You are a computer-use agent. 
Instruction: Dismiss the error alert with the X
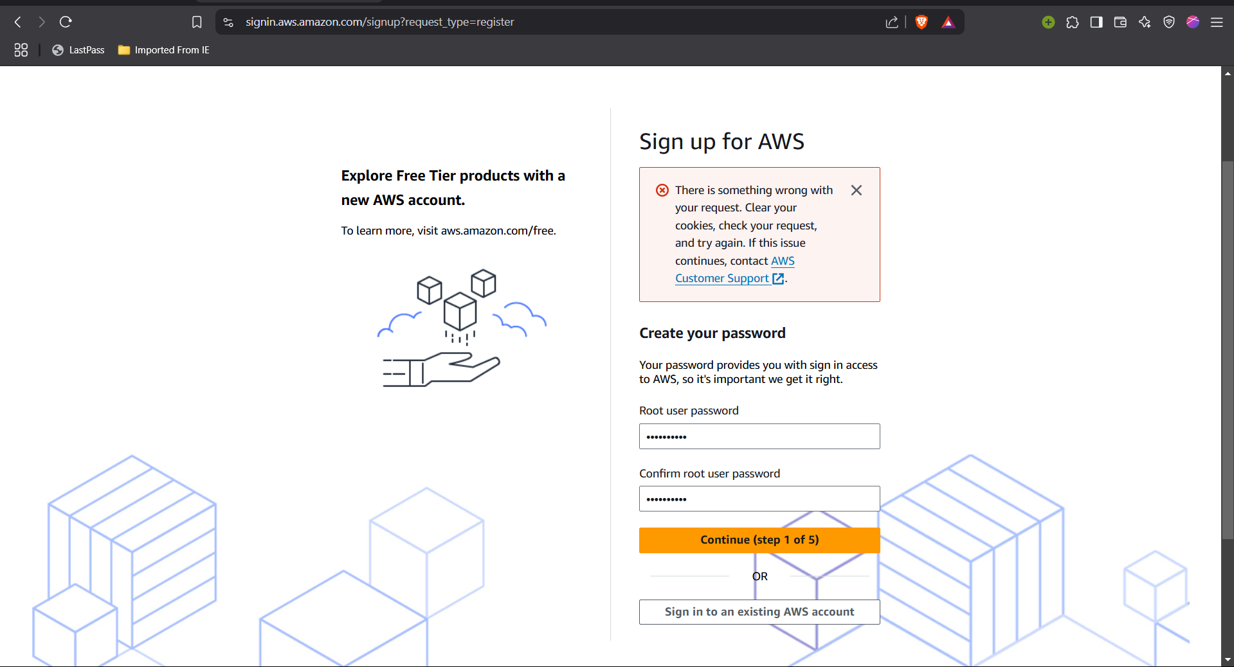coord(857,190)
